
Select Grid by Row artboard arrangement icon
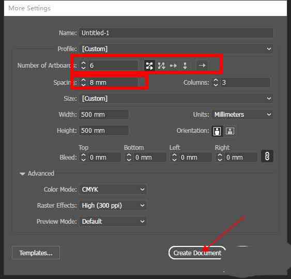pos(149,66)
